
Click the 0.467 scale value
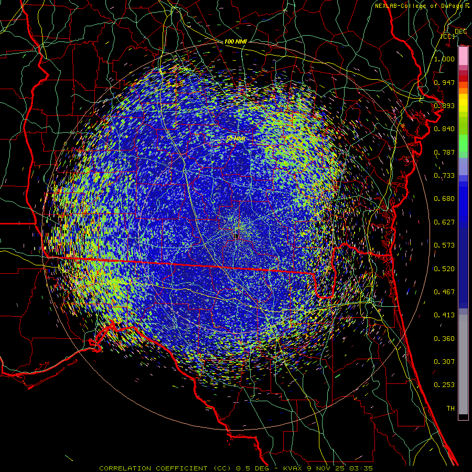click(444, 292)
